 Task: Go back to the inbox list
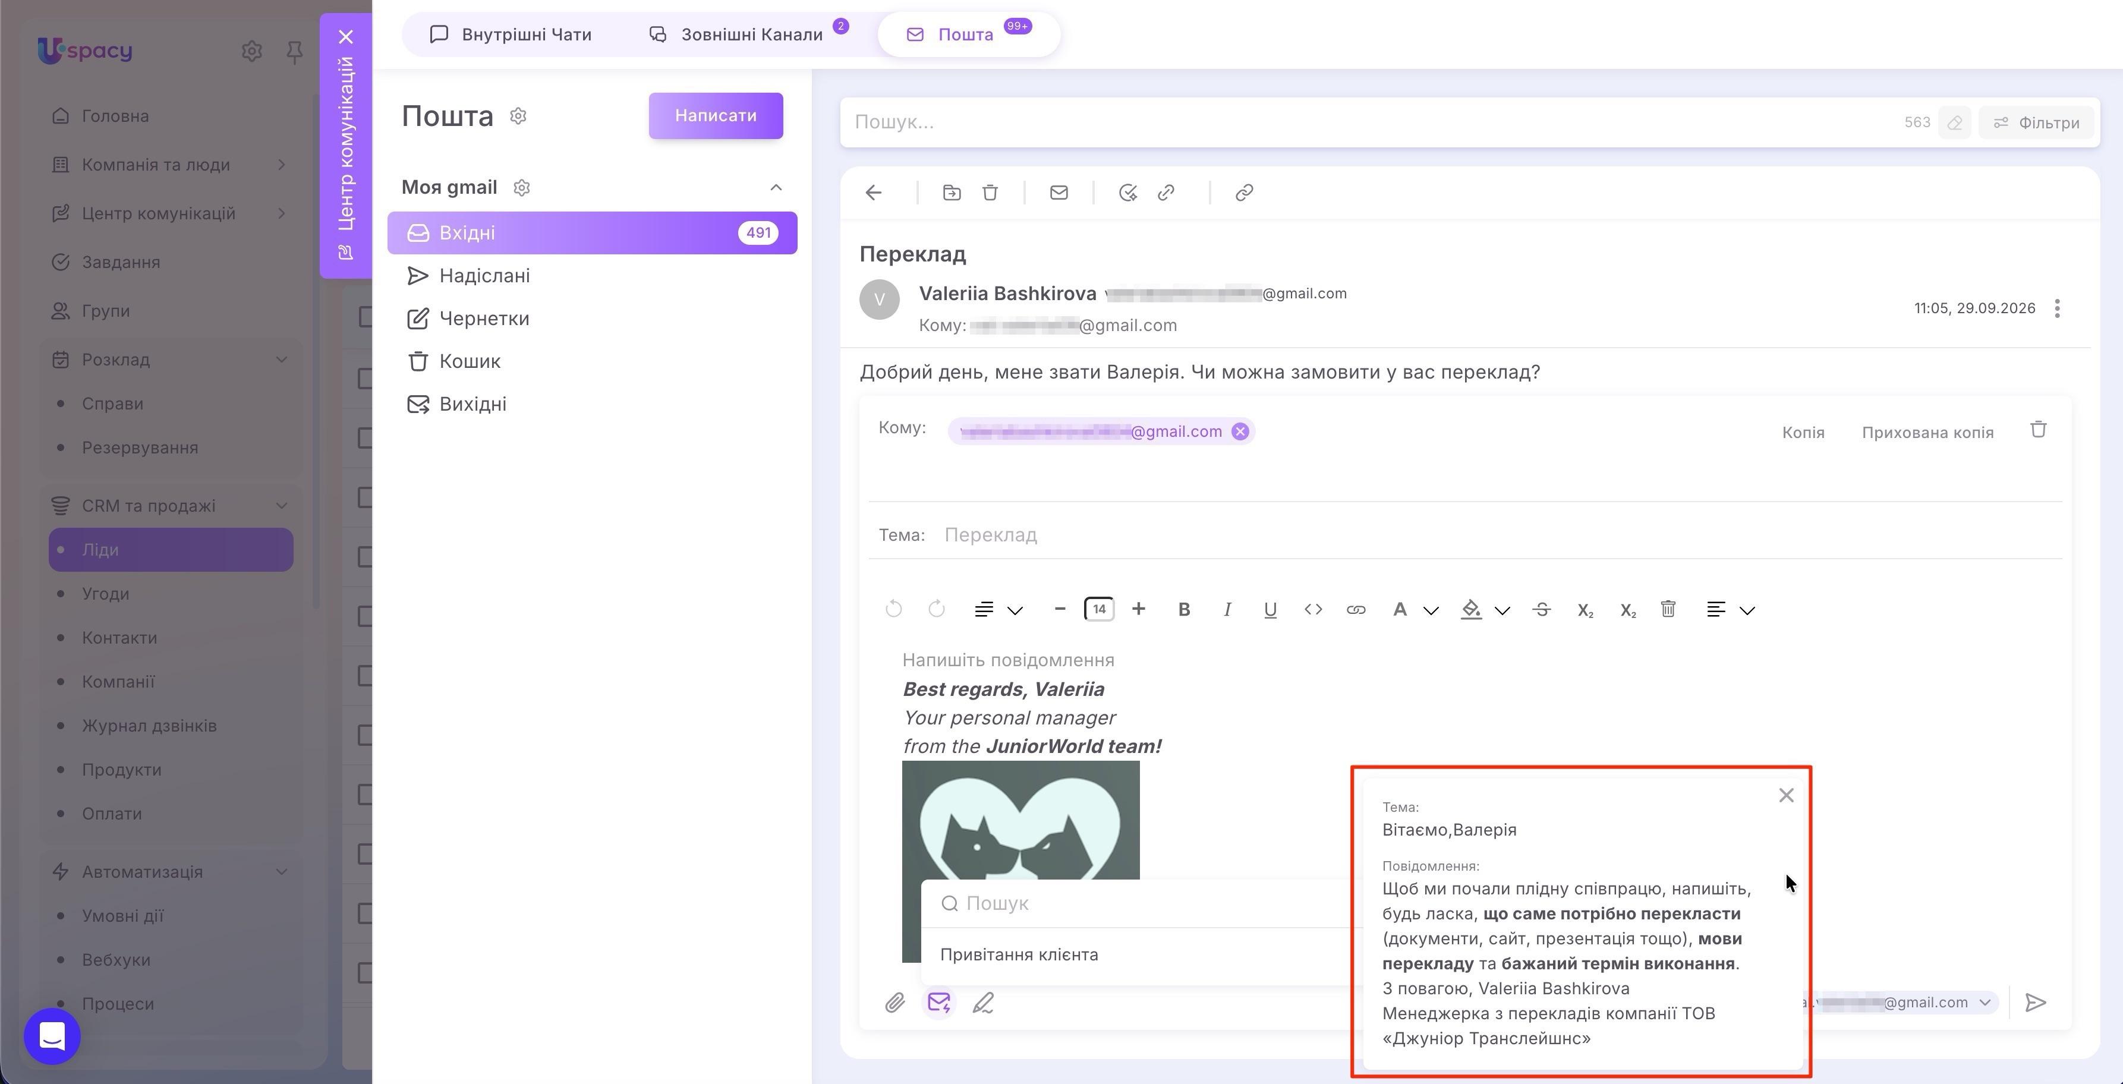[x=874, y=193]
